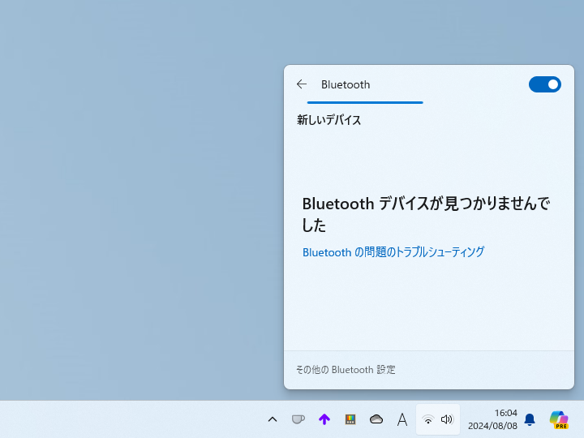Launch Copilot preview icon in taskbar
584x438 pixels.
click(x=559, y=420)
